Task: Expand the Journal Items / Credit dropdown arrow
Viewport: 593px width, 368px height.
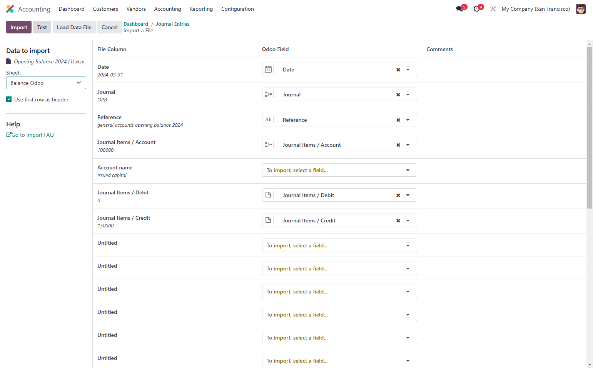Action: (x=408, y=220)
